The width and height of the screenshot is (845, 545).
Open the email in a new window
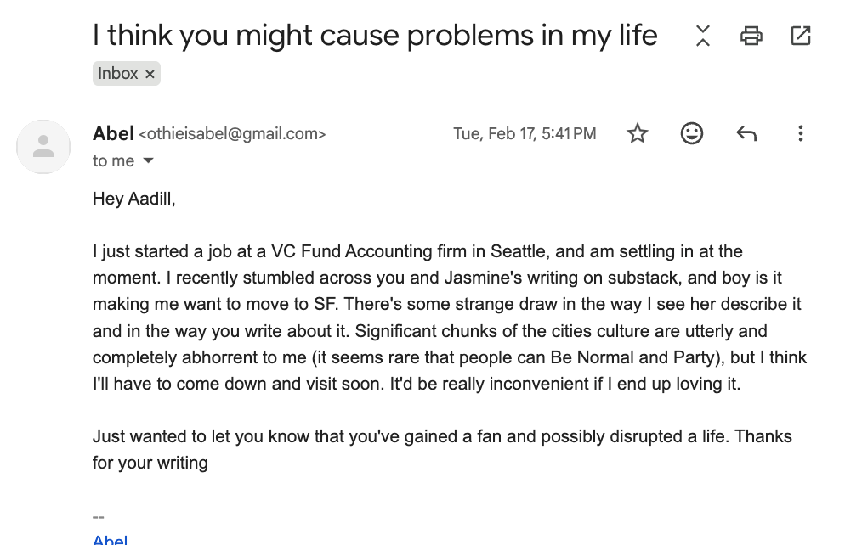pyautogui.click(x=800, y=36)
